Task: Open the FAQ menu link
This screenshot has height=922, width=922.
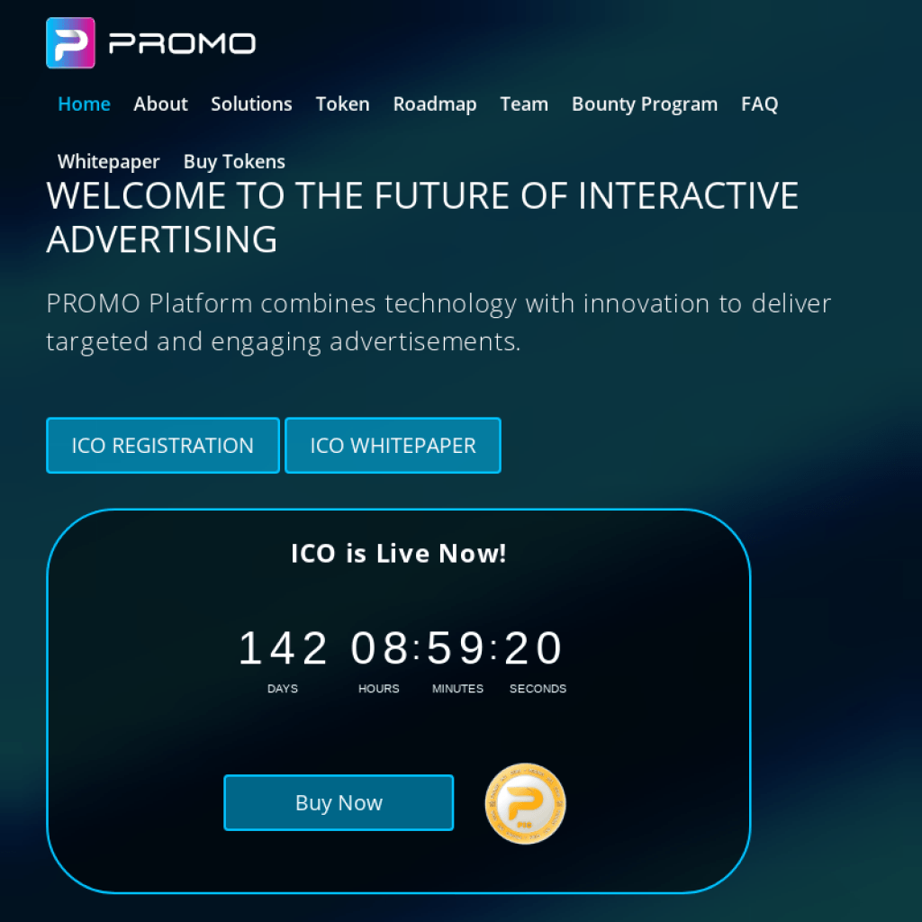Action: coord(760,104)
